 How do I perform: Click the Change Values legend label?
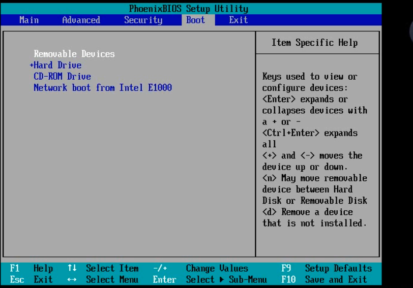pos(217,268)
